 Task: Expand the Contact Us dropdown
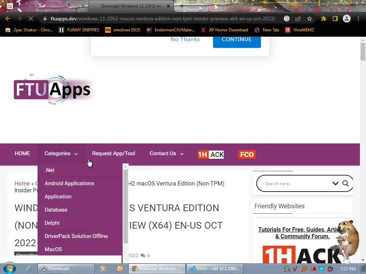click(x=167, y=153)
